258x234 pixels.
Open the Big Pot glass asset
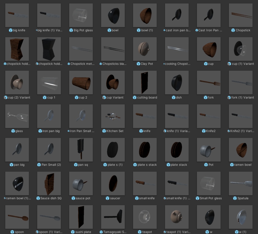81,15
